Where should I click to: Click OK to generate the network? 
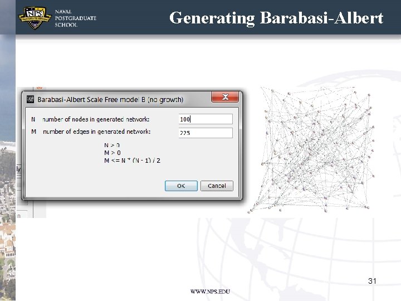(x=181, y=186)
